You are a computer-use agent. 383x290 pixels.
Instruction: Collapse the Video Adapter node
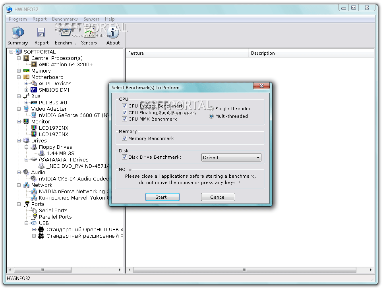19,109
